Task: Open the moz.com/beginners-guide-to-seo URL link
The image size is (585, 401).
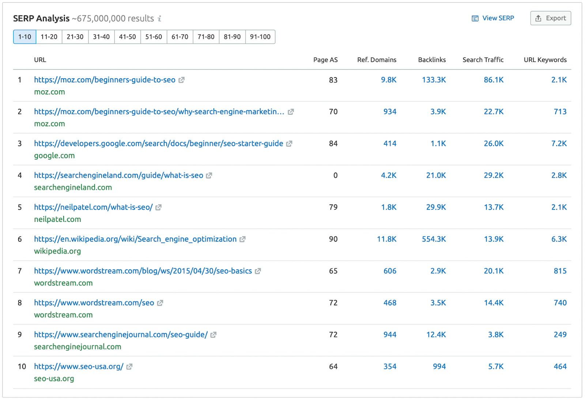Action: coord(105,80)
